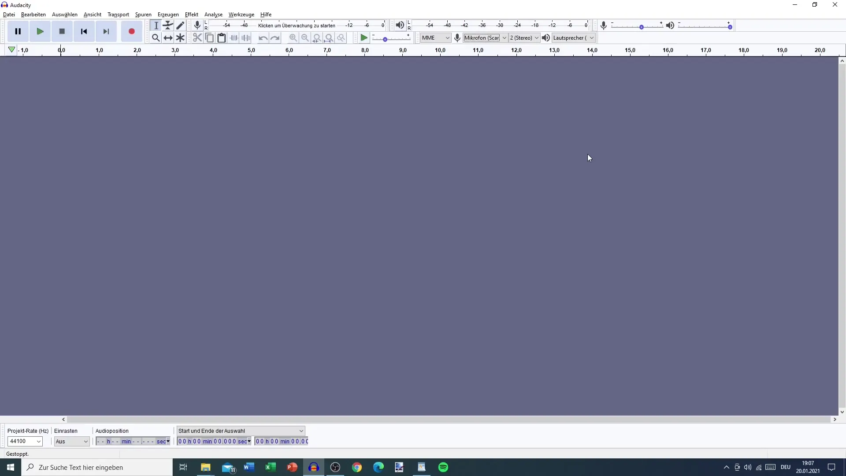846x476 pixels.
Task: Click Silence audio selection icon
Action: tap(246, 38)
